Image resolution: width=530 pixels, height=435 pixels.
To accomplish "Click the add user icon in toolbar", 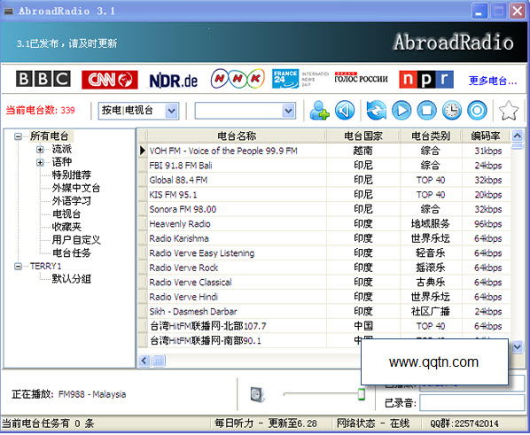I will [x=319, y=110].
